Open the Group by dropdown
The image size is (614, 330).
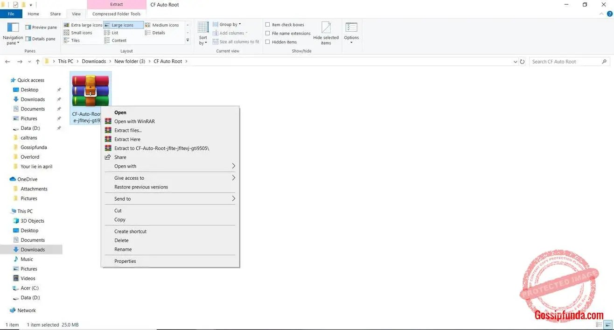point(227,24)
